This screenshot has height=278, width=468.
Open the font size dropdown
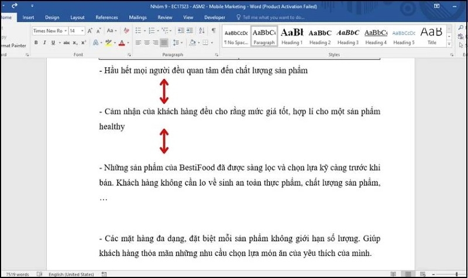coord(82,30)
